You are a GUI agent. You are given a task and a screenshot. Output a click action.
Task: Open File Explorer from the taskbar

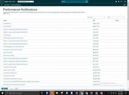tap(57, 93)
